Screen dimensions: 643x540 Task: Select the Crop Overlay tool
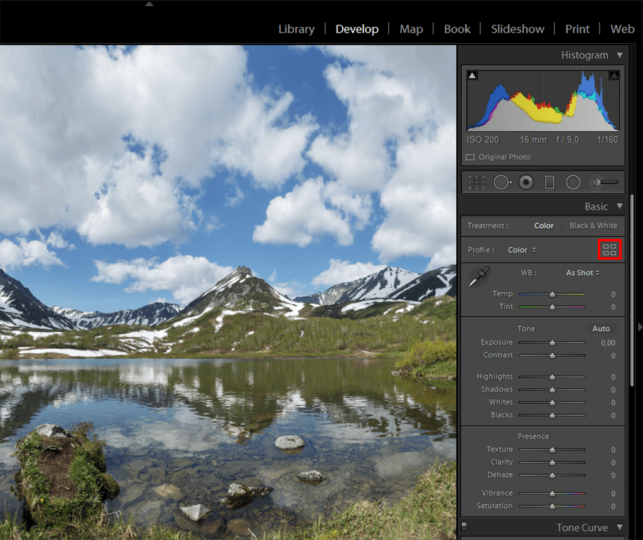coord(477,182)
